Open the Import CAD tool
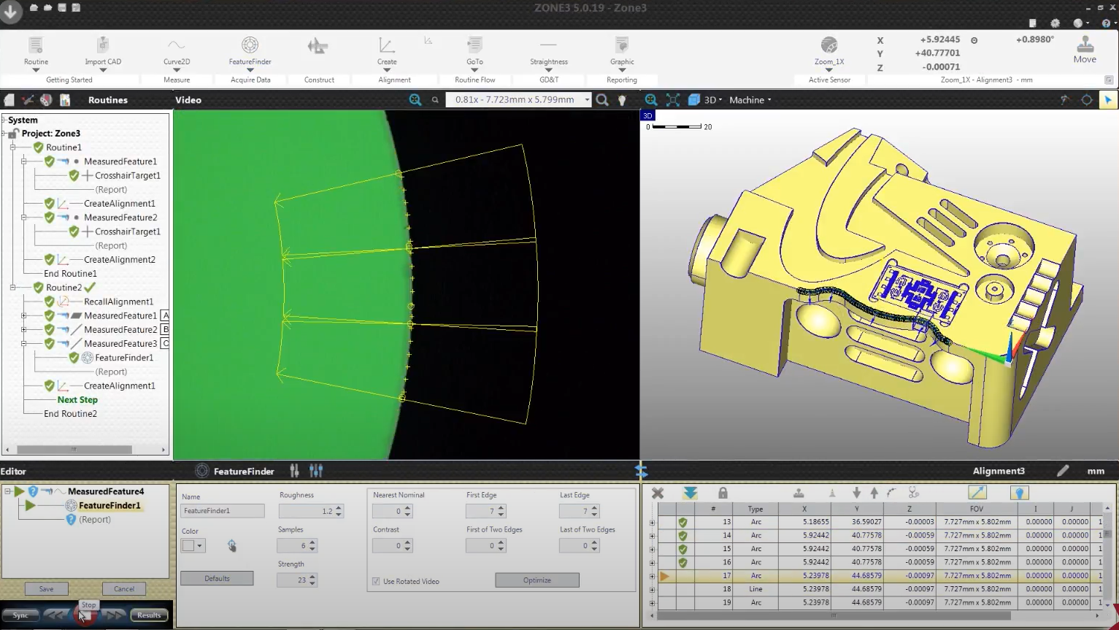This screenshot has width=1119, height=630. click(103, 46)
